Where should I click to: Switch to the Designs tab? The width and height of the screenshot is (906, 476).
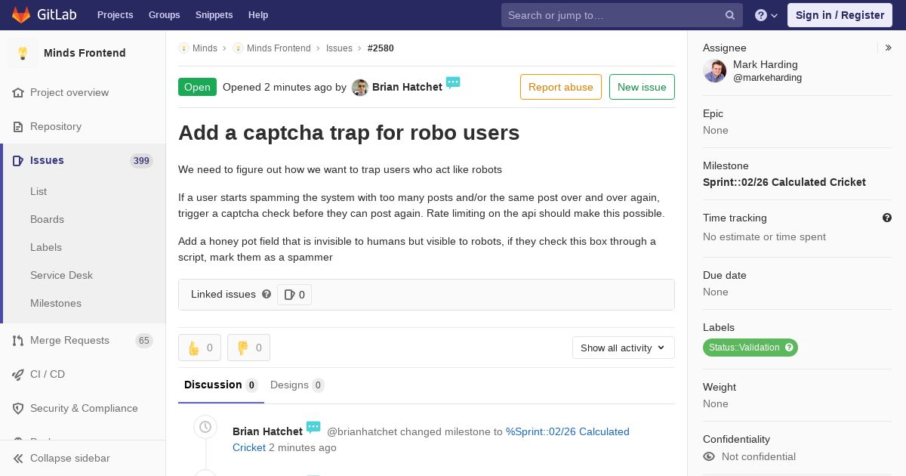tap(297, 385)
